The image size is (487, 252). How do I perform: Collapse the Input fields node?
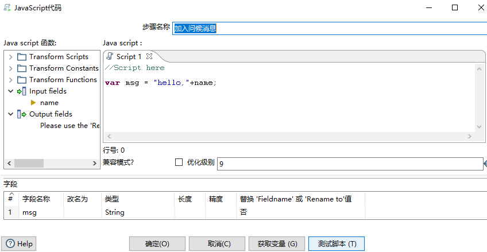[x=11, y=91]
